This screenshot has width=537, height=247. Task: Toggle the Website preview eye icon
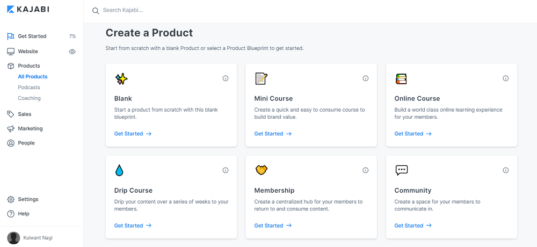[x=72, y=52]
